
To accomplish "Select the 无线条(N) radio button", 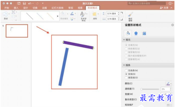I will tap(126, 71).
